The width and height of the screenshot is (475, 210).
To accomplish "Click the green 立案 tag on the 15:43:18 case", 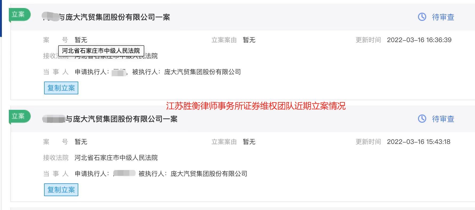I will (19, 116).
